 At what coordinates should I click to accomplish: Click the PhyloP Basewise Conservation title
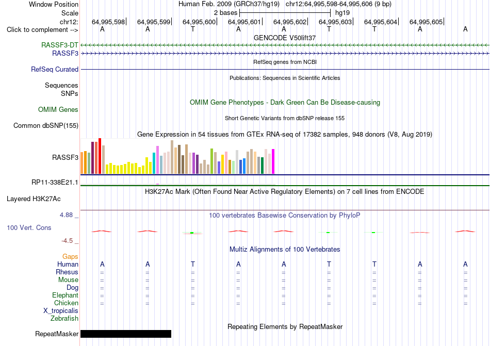click(285, 215)
